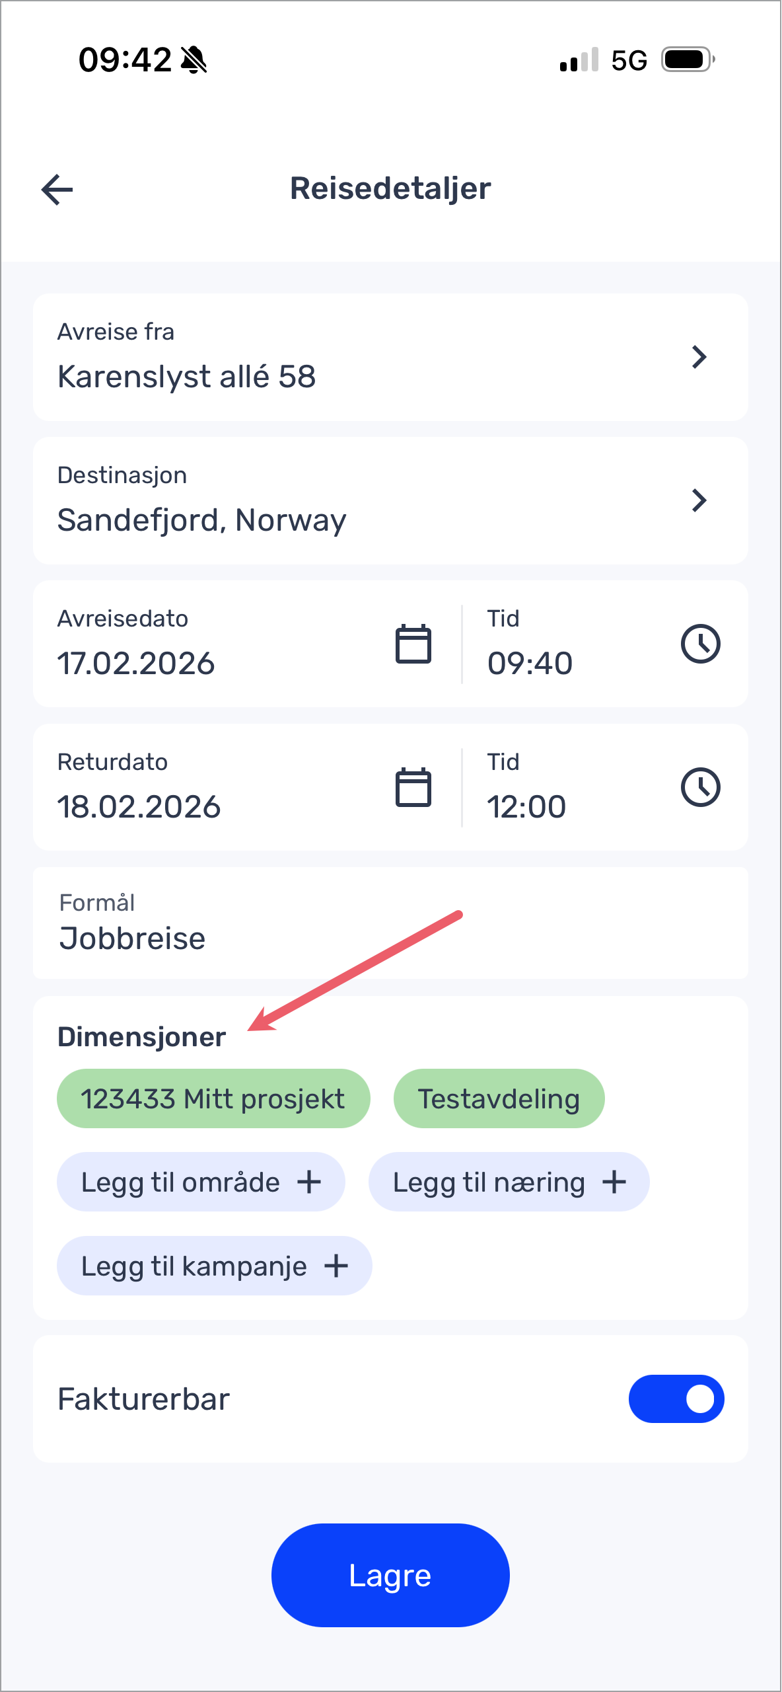Open calendar picker for Returdato
The image size is (782, 1692).
(x=413, y=787)
